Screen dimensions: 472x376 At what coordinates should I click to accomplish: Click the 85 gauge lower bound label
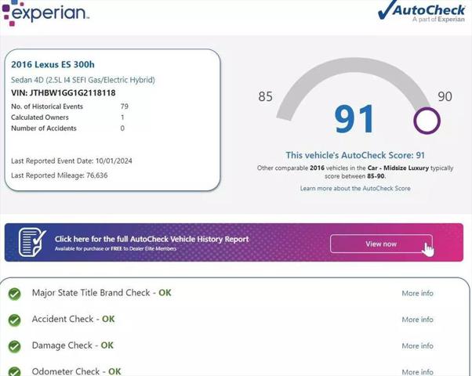(x=265, y=96)
